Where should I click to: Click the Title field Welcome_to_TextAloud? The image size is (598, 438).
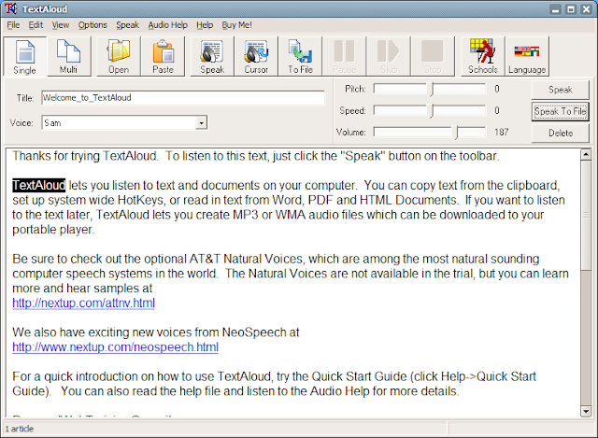pyautogui.click(x=183, y=98)
